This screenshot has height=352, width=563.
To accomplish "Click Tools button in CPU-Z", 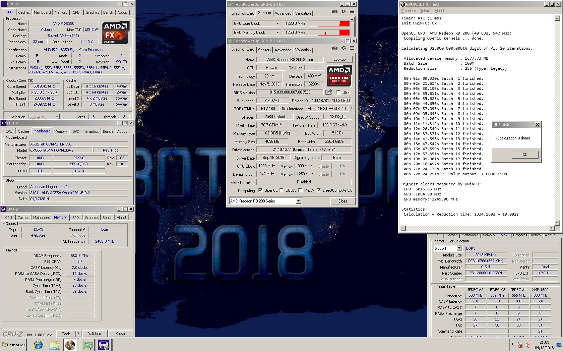I will pos(66,334).
